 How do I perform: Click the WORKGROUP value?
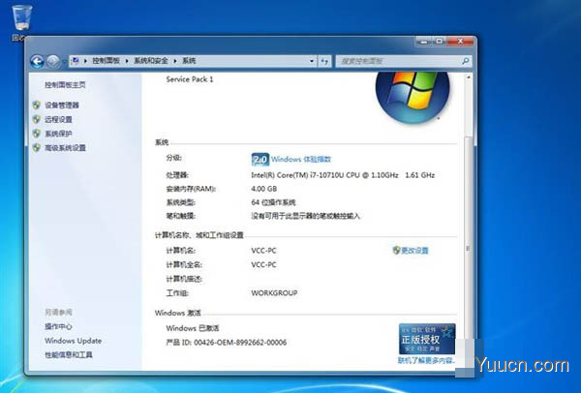(x=274, y=293)
